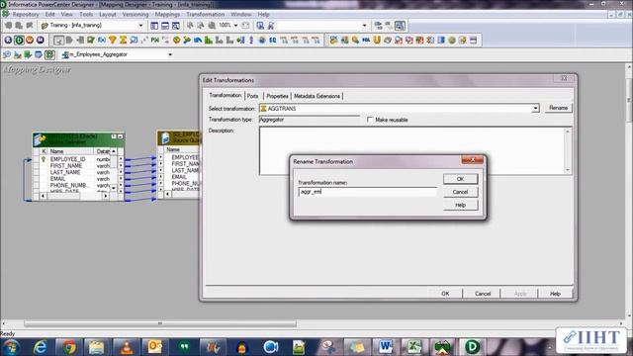Screen dimensions: 633x356
Task: Switch to the Designer (D) tool
Action: pos(19,40)
